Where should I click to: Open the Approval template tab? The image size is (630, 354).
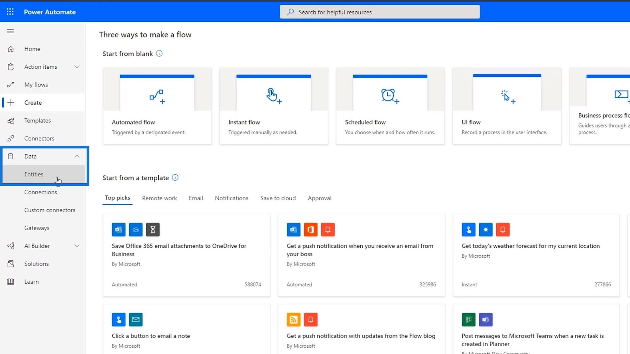[x=320, y=198]
